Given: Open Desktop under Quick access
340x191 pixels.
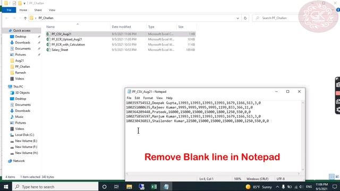Looking at the screenshot, I should (x=21, y=37).
